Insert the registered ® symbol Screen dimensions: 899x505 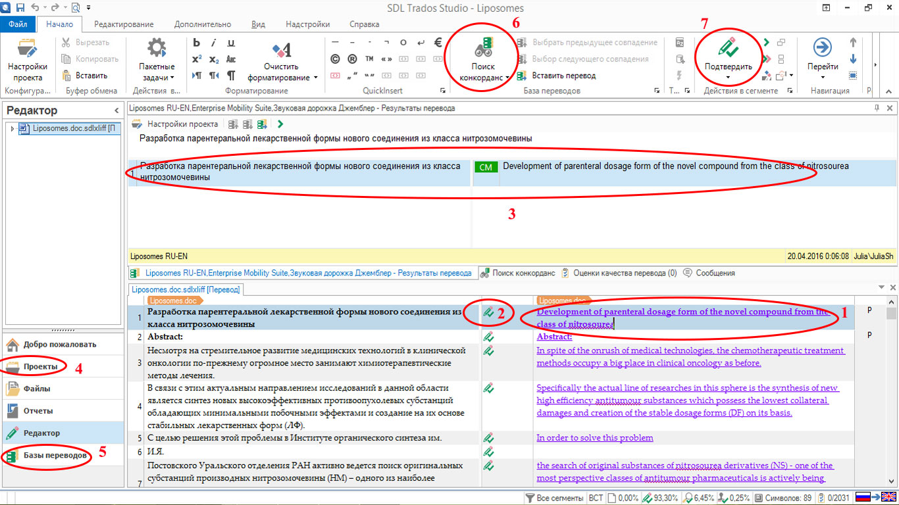352,59
